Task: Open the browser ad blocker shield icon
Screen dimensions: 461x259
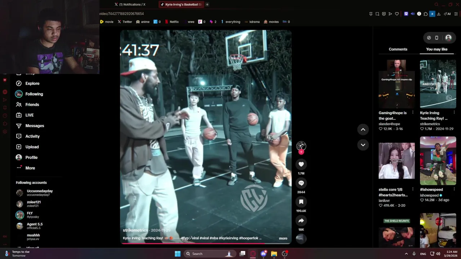Action: tap(384, 14)
